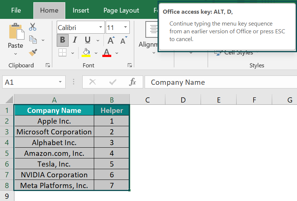Click the Copy icon
Screen dimensions: 297x201
tap(33, 40)
